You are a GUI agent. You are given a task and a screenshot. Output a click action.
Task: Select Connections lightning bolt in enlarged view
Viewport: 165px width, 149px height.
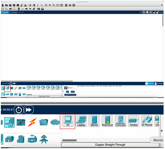tap(32, 122)
